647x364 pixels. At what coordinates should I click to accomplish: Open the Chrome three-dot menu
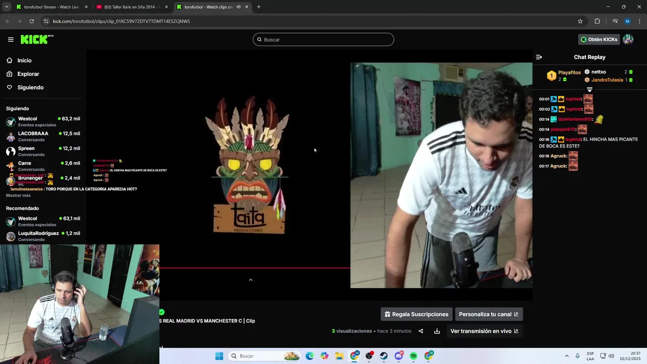click(x=640, y=21)
